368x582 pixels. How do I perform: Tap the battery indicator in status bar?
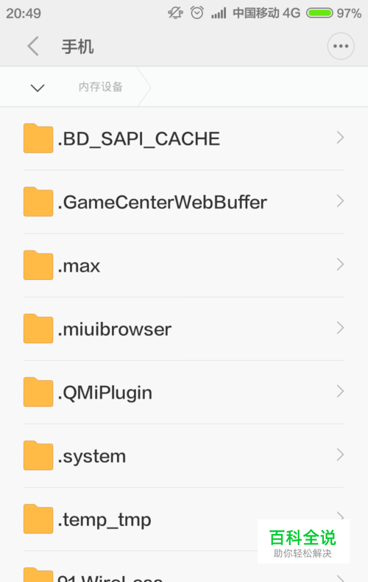[x=319, y=13]
